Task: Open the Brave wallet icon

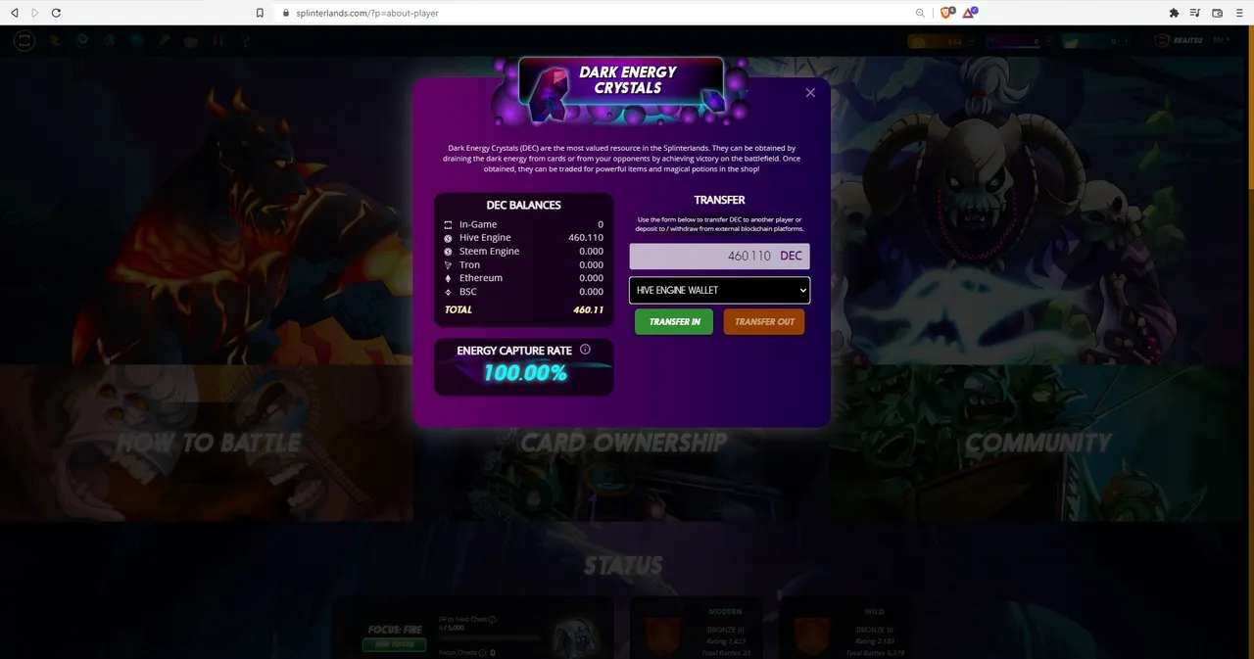Action: click(x=1218, y=13)
